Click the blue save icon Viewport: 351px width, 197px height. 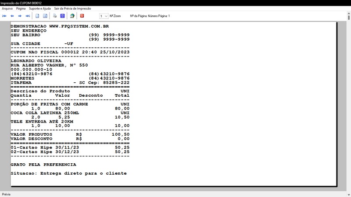coord(62,16)
